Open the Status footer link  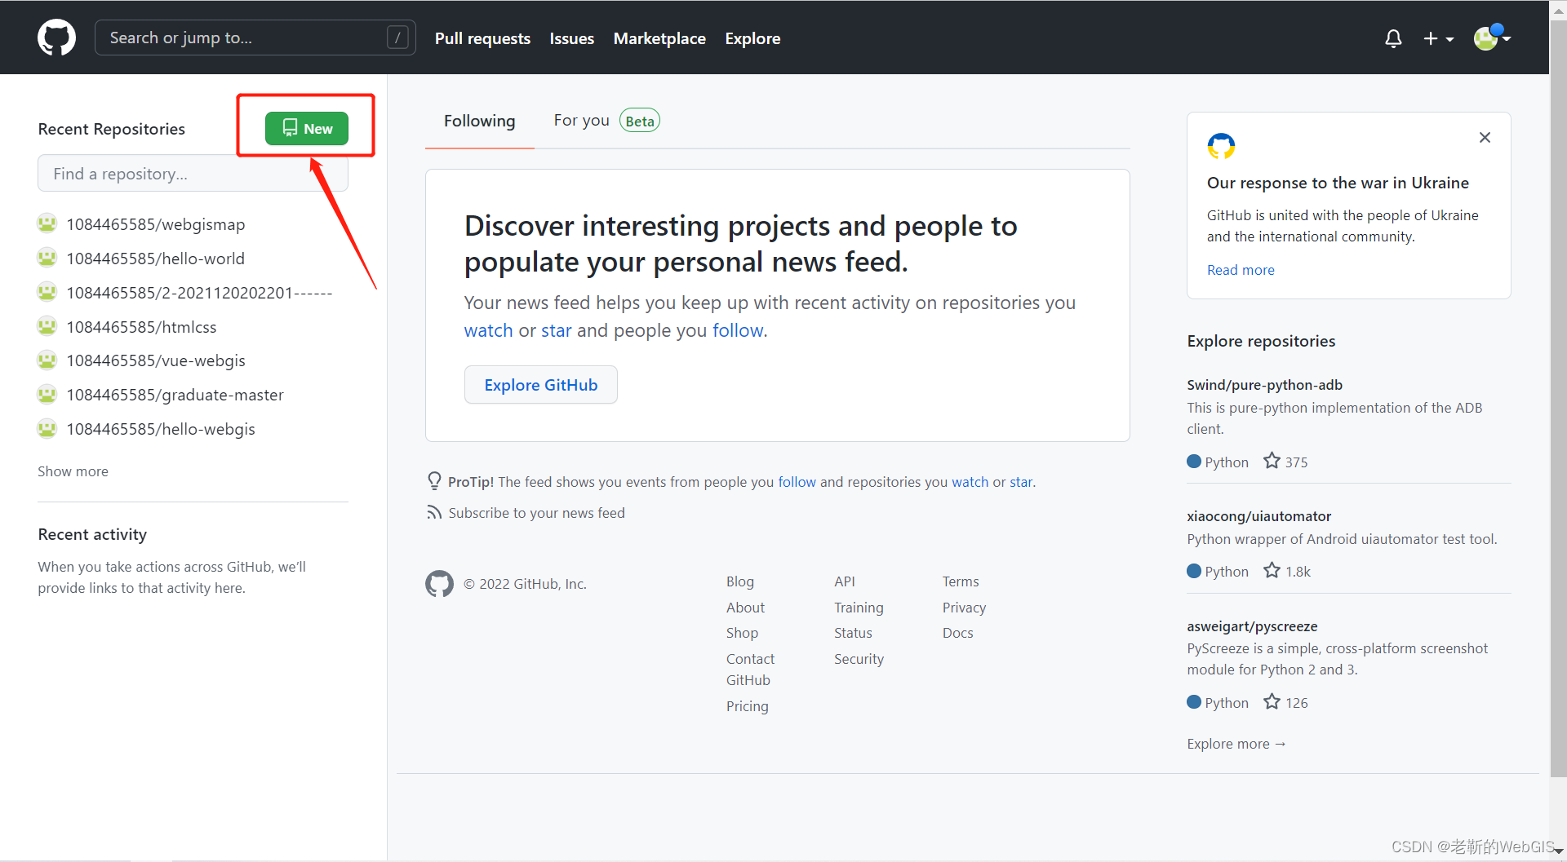(853, 633)
